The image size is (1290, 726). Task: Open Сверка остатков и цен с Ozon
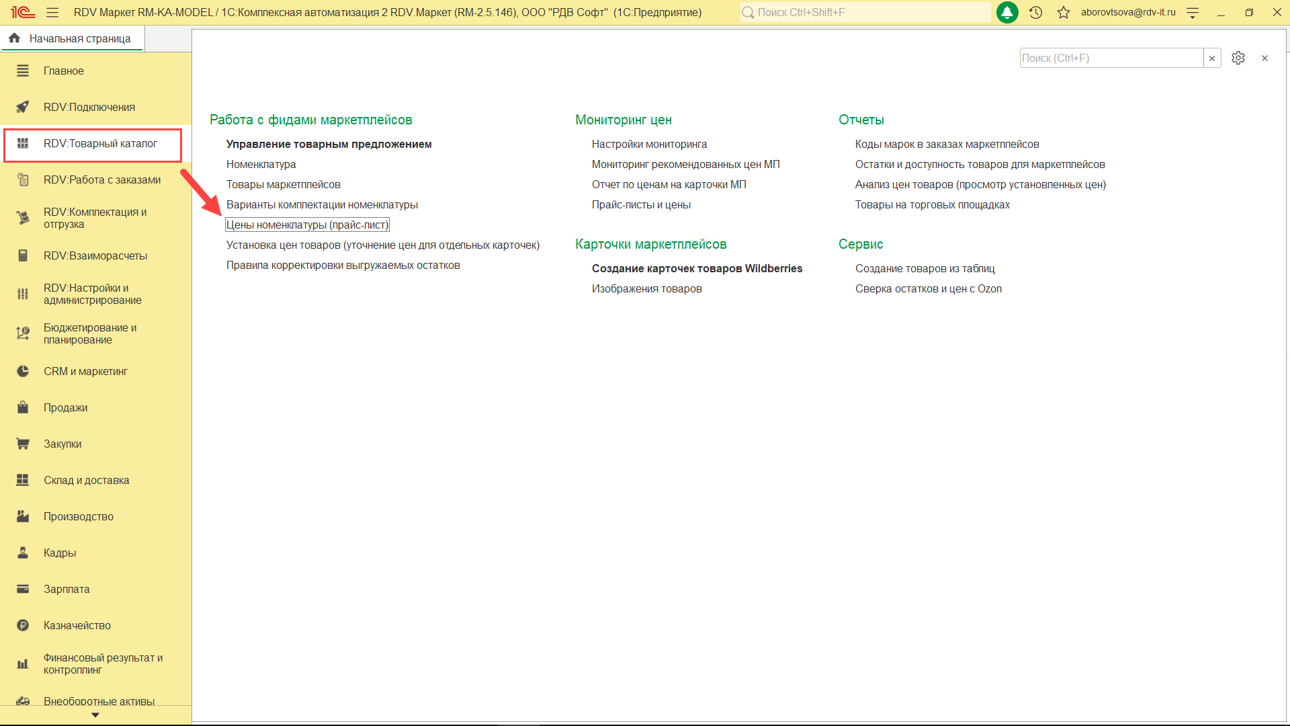coord(928,288)
